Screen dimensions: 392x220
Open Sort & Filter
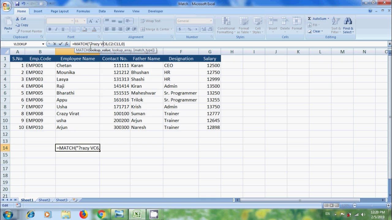point(336,25)
